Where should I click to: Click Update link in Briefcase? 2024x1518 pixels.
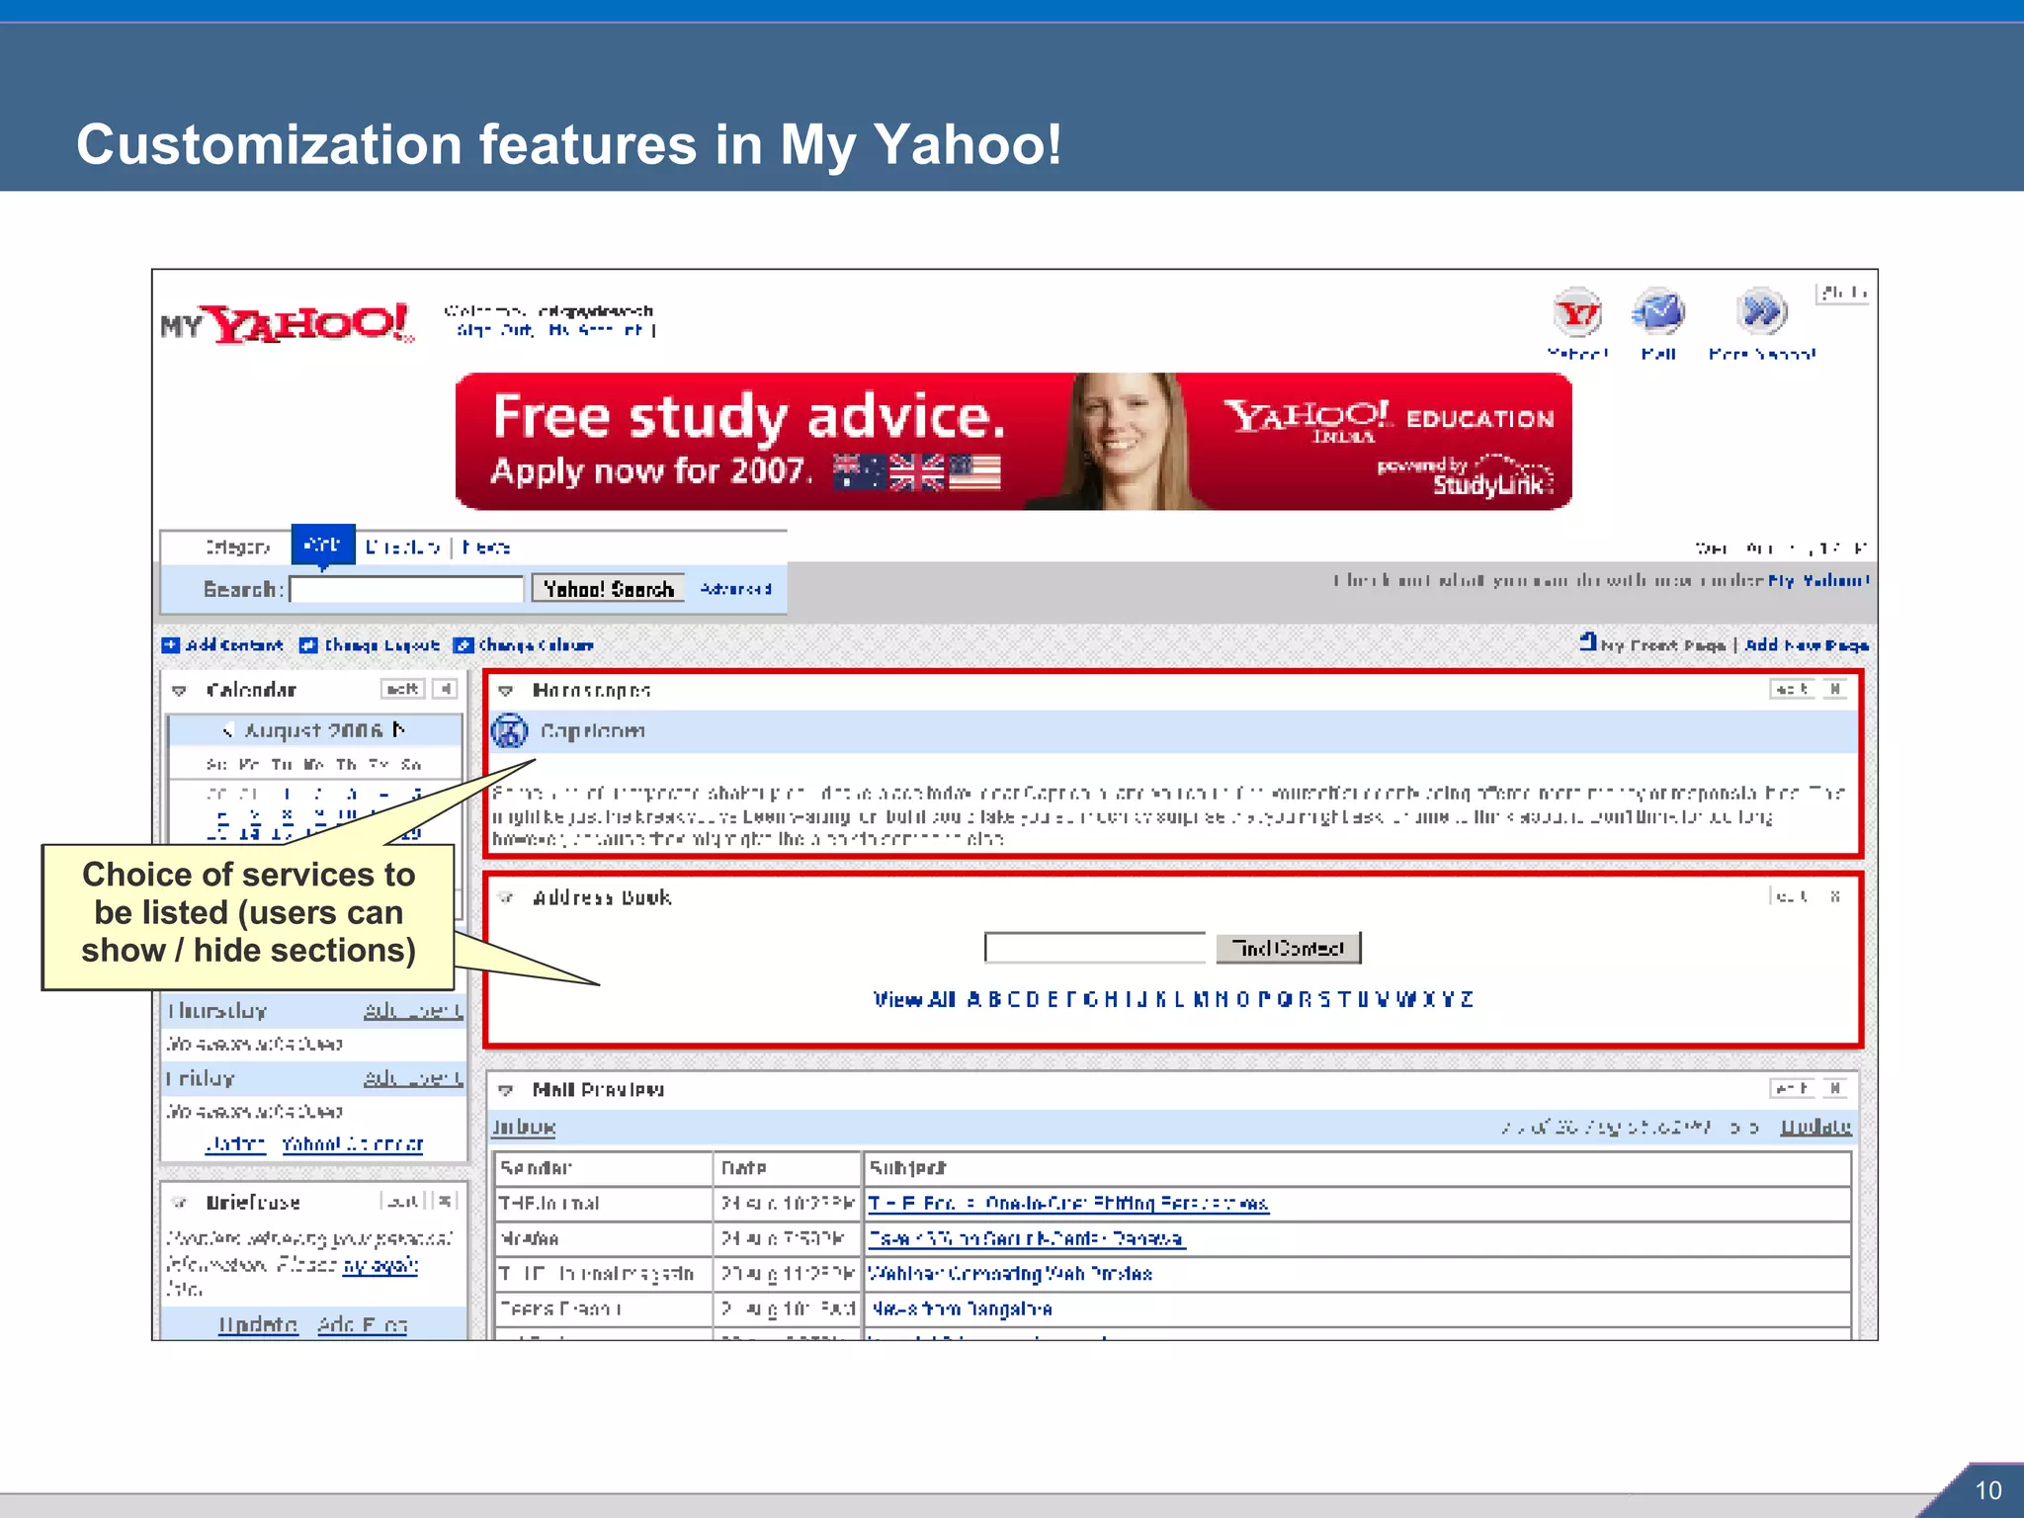pyautogui.click(x=258, y=1324)
